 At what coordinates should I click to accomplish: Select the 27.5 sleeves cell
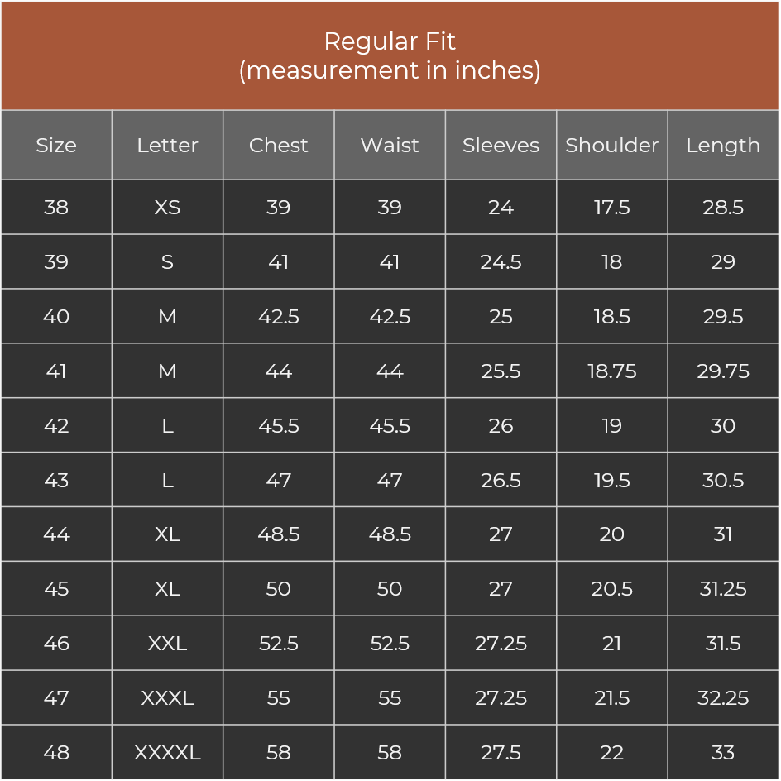tap(501, 753)
